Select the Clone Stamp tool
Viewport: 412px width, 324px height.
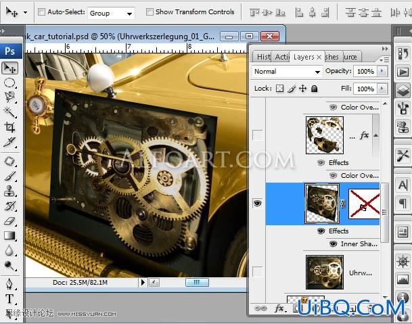9,191
